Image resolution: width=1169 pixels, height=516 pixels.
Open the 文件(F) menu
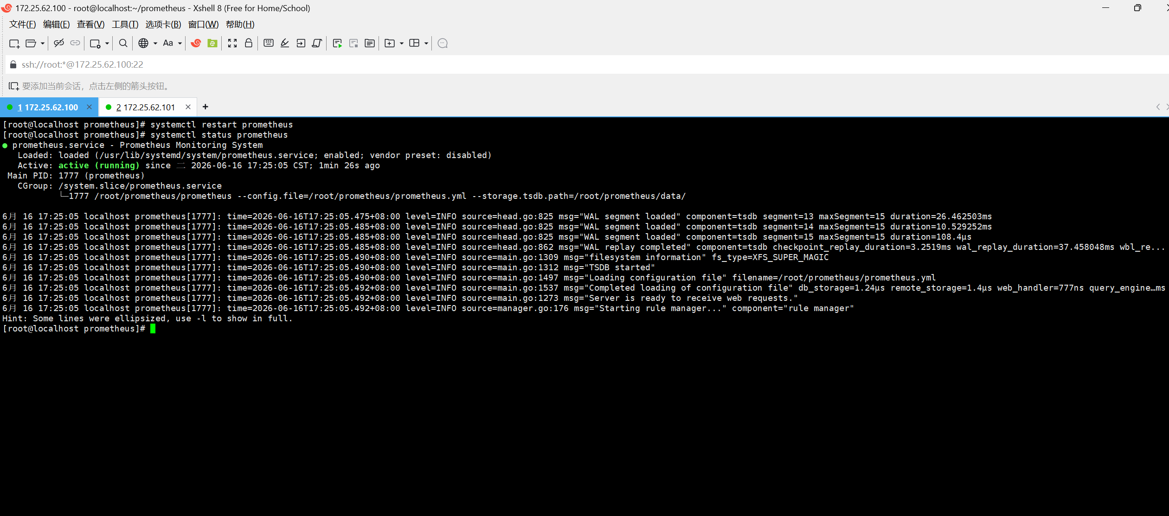[x=23, y=25]
